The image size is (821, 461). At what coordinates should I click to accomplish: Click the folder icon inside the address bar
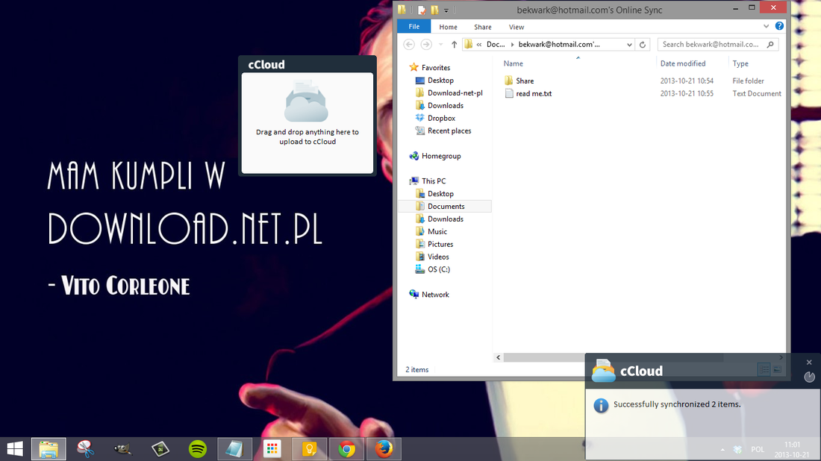[468, 45]
